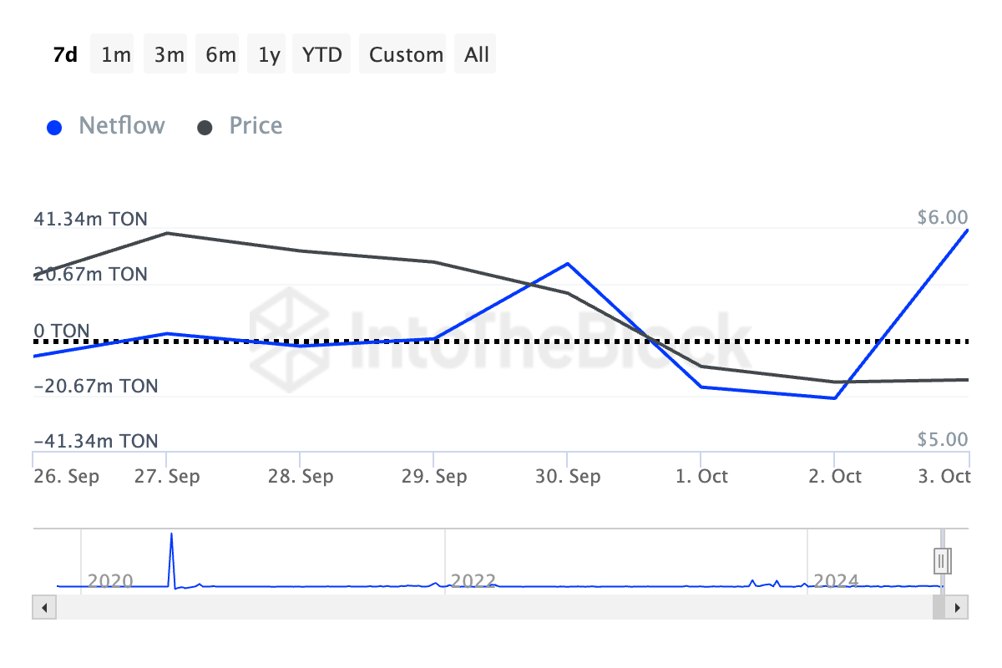Image resolution: width=1002 pixels, height=668 pixels.
Task: Toggle the Price series legend dot
Action: [x=205, y=128]
